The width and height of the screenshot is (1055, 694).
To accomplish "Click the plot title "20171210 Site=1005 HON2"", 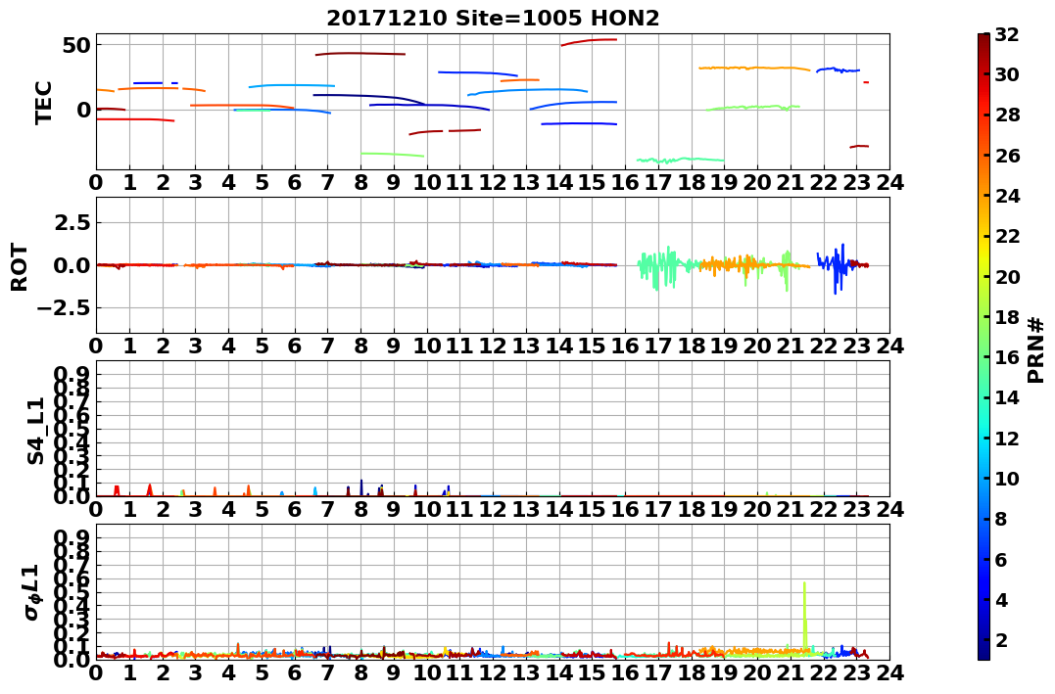I will pyautogui.click(x=493, y=19).
